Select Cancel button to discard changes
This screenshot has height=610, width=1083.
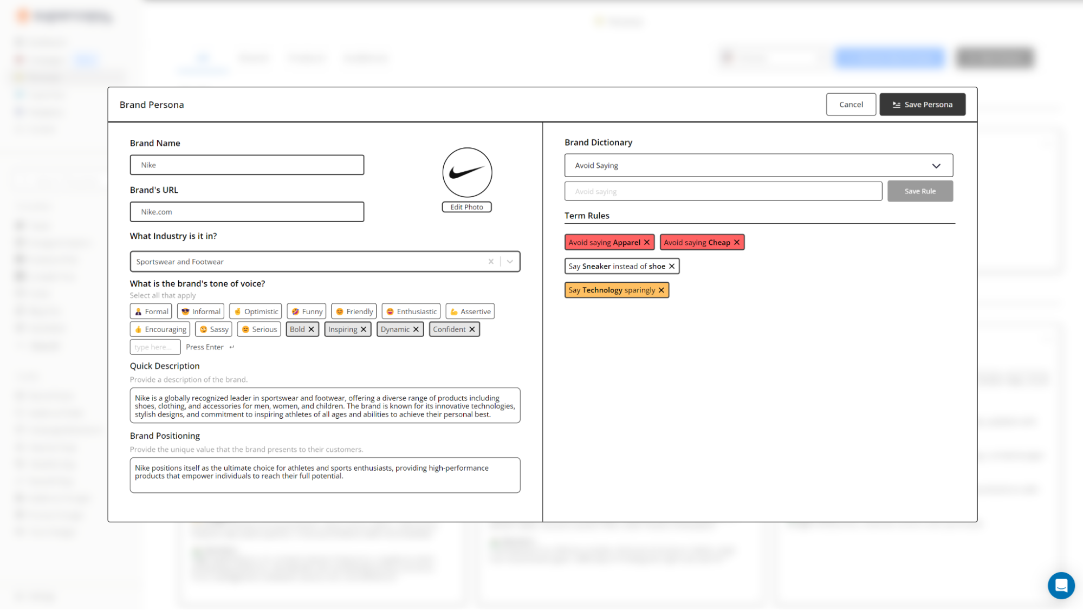pos(850,104)
